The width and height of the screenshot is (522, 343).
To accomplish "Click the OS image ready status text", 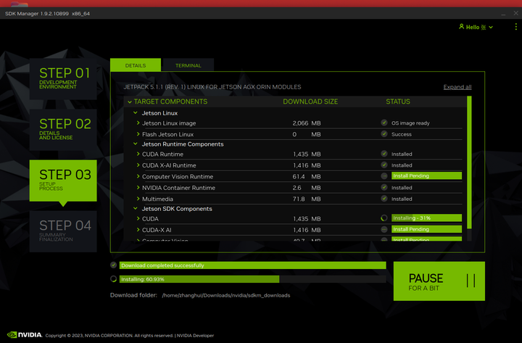I will (x=410, y=123).
